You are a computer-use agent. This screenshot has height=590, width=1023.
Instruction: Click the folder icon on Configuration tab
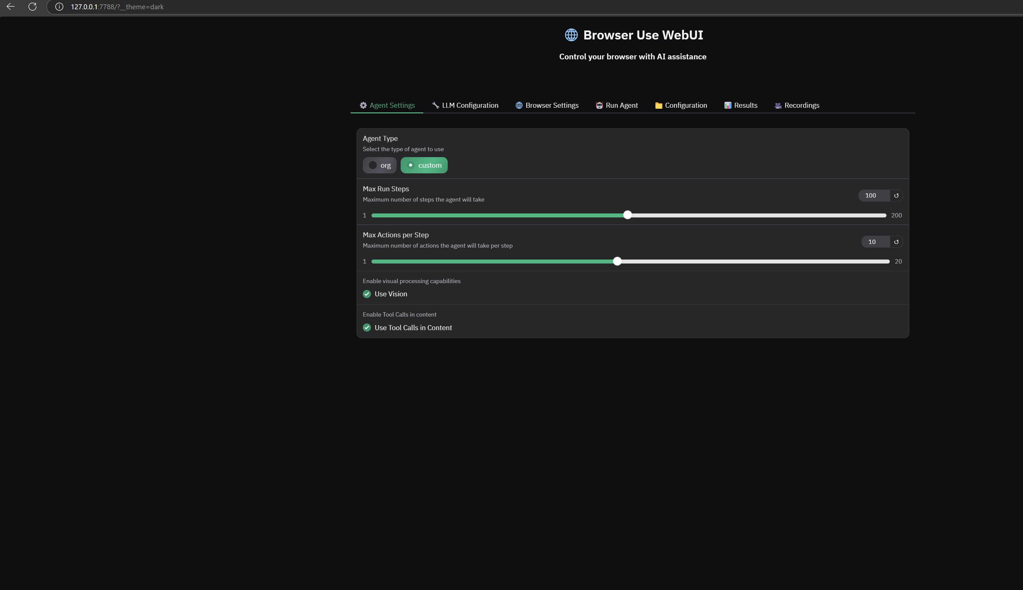(x=658, y=105)
